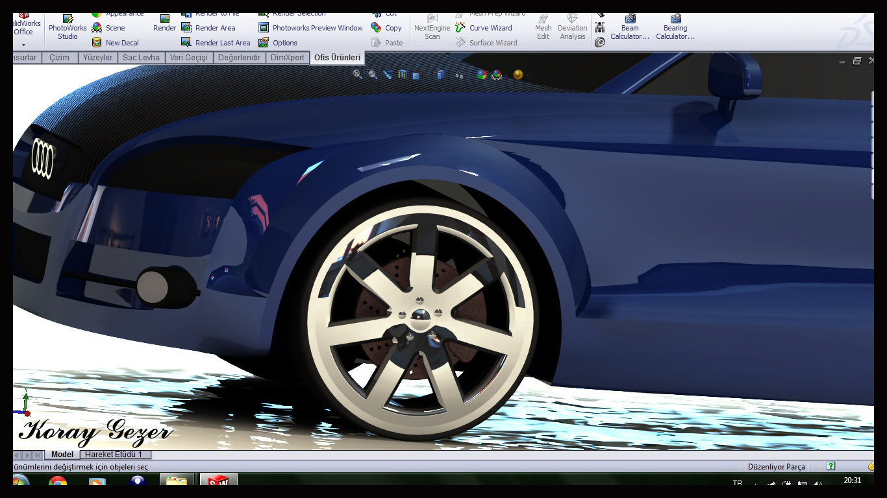Image resolution: width=887 pixels, height=498 pixels.
Task: Click Apply Scene icon in viewport toolbar
Action: coord(497,75)
